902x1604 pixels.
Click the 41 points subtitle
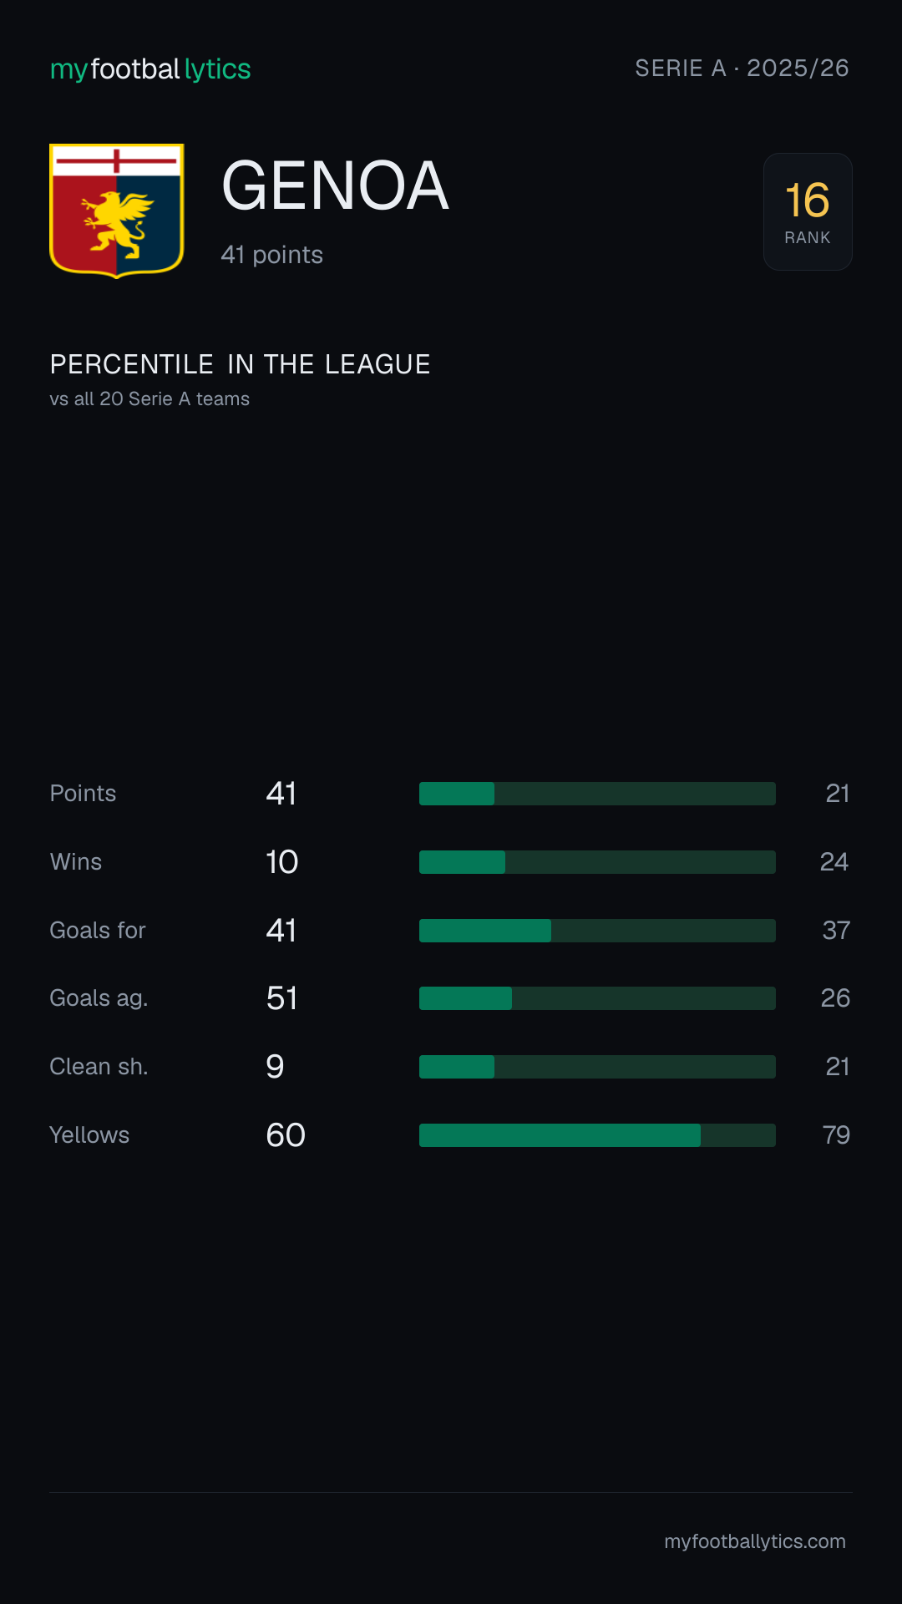point(271,255)
